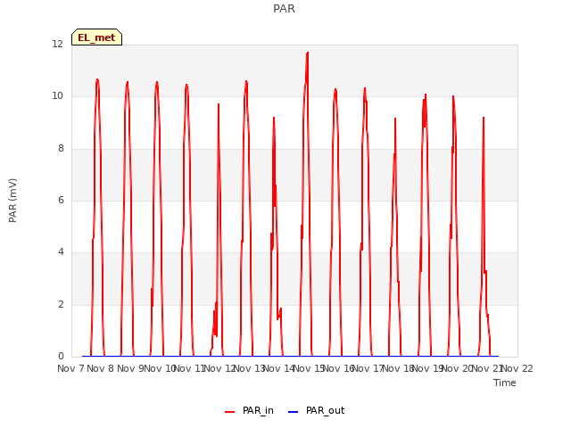The image size is (571, 428).
Task: Click the y-axis tick label 4
Action: [x=61, y=251]
